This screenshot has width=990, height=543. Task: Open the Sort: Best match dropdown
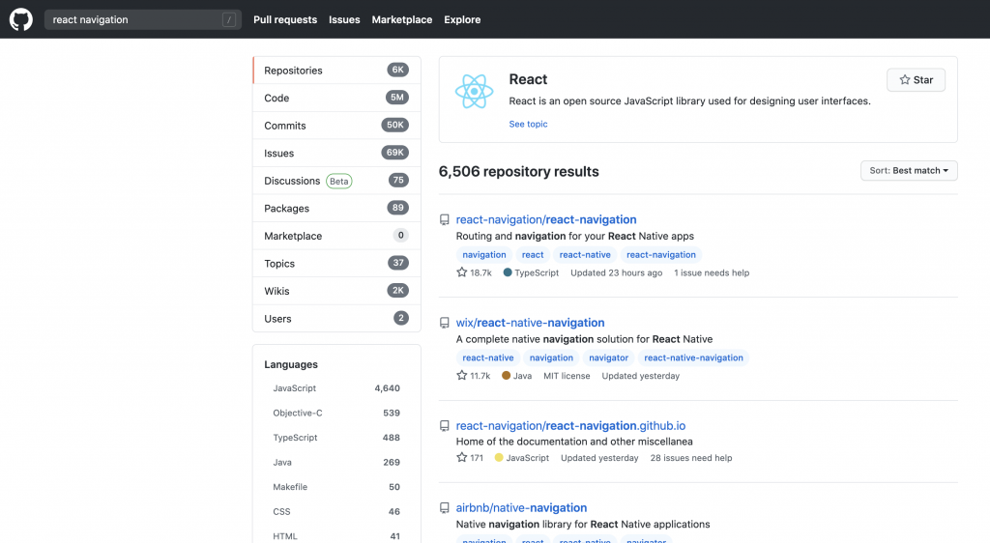[x=909, y=171]
